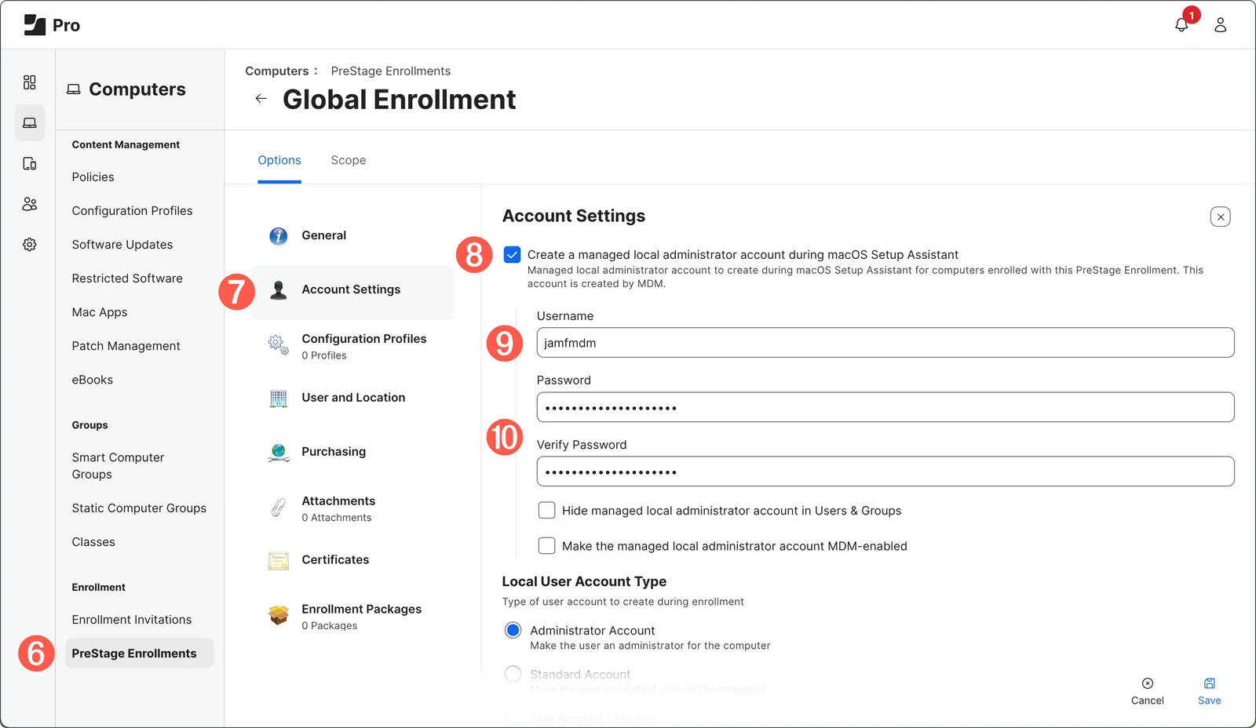Open Computers from the breadcrumb
The image size is (1256, 728).
pyautogui.click(x=276, y=71)
